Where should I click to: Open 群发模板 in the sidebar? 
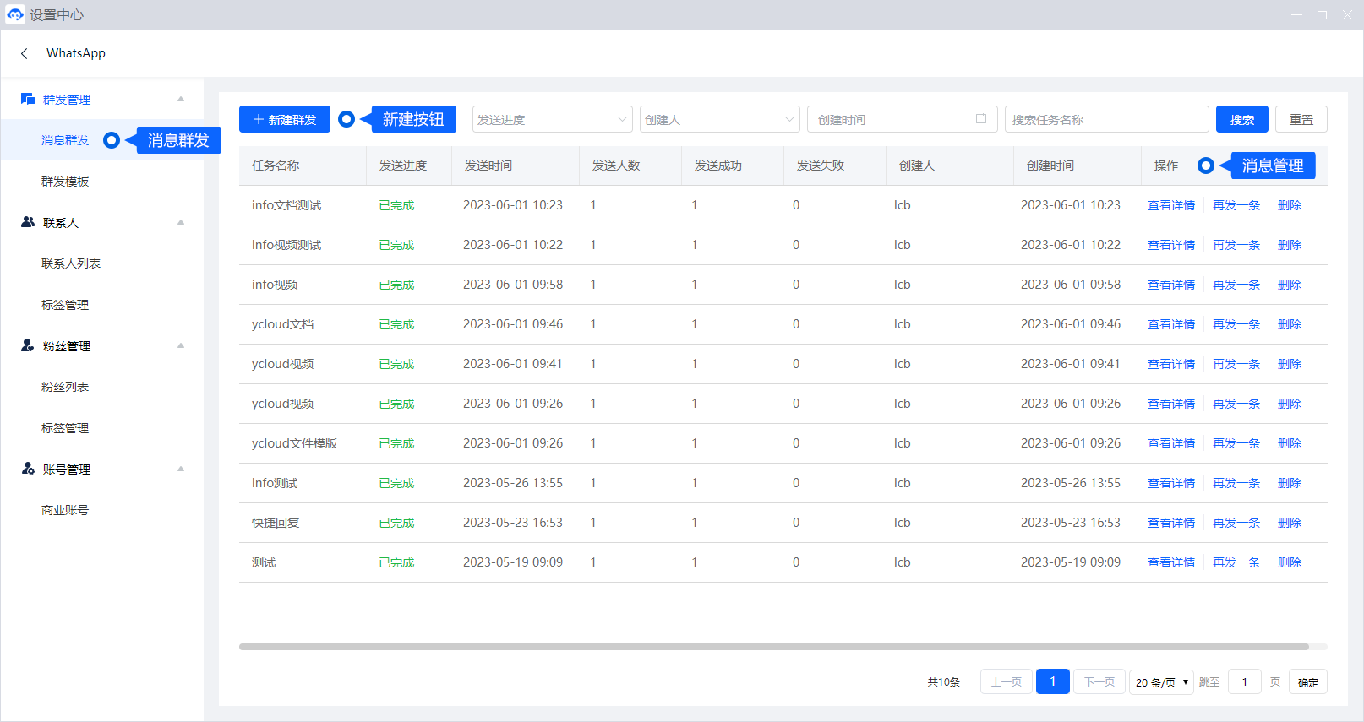point(65,182)
